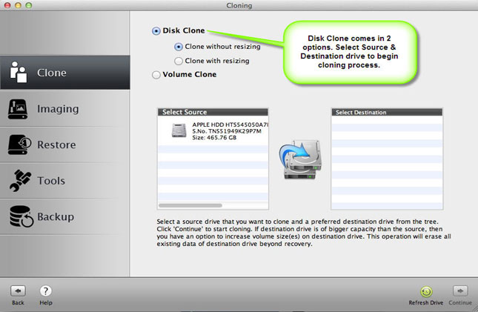The height and width of the screenshot is (312, 478).
Task: Minimize the window using yellow button
Action: tap(18, 5)
